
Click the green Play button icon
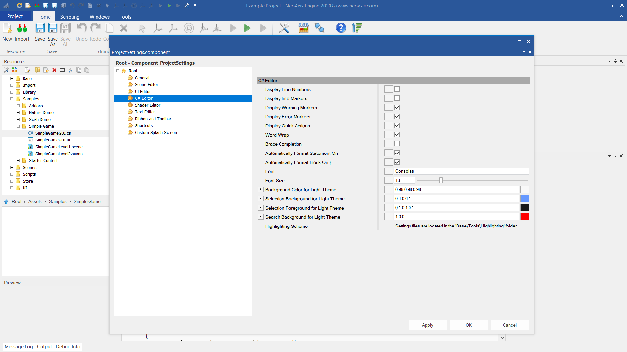coord(247,28)
